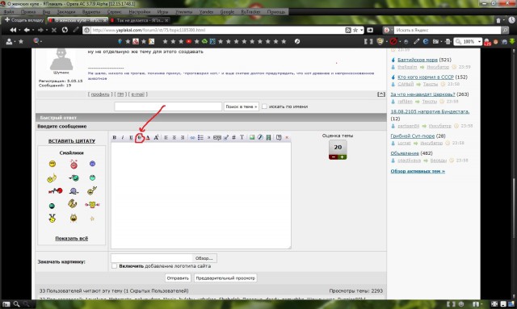Open 'Балтийское море' topic link
The width and height of the screenshot is (517, 309).
click(x=418, y=60)
